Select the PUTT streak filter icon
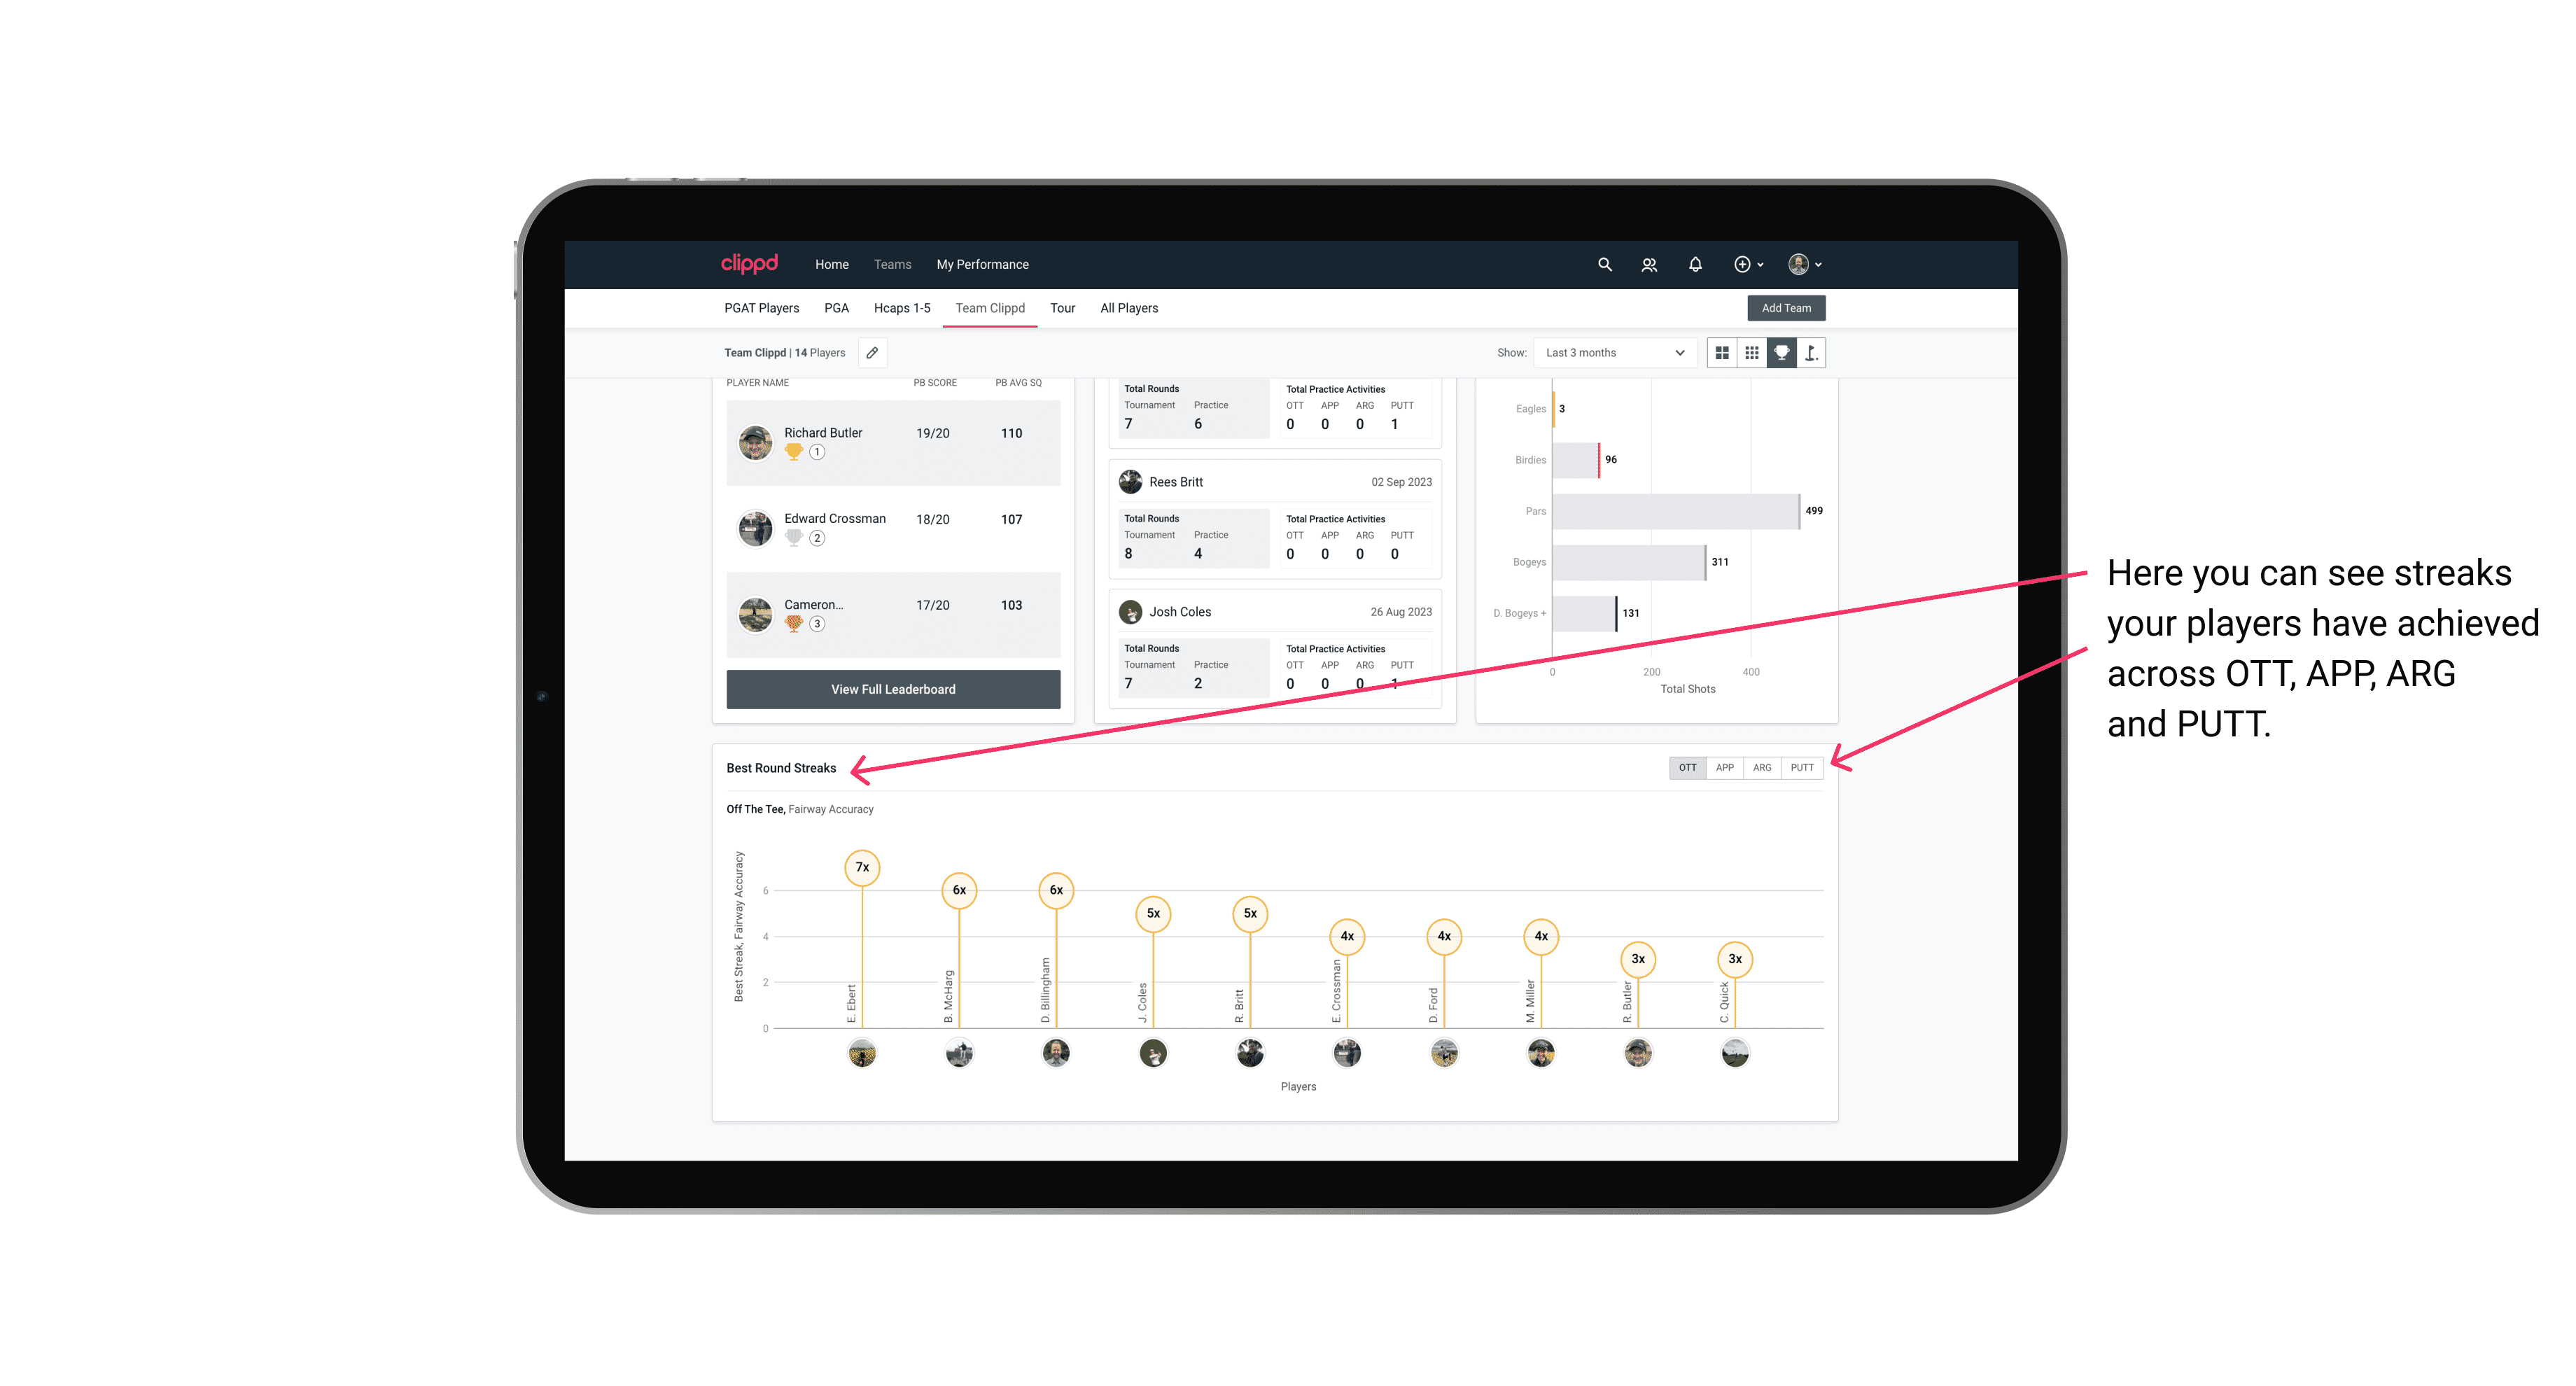This screenshot has height=1386, width=2576. pyautogui.click(x=1803, y=766)
